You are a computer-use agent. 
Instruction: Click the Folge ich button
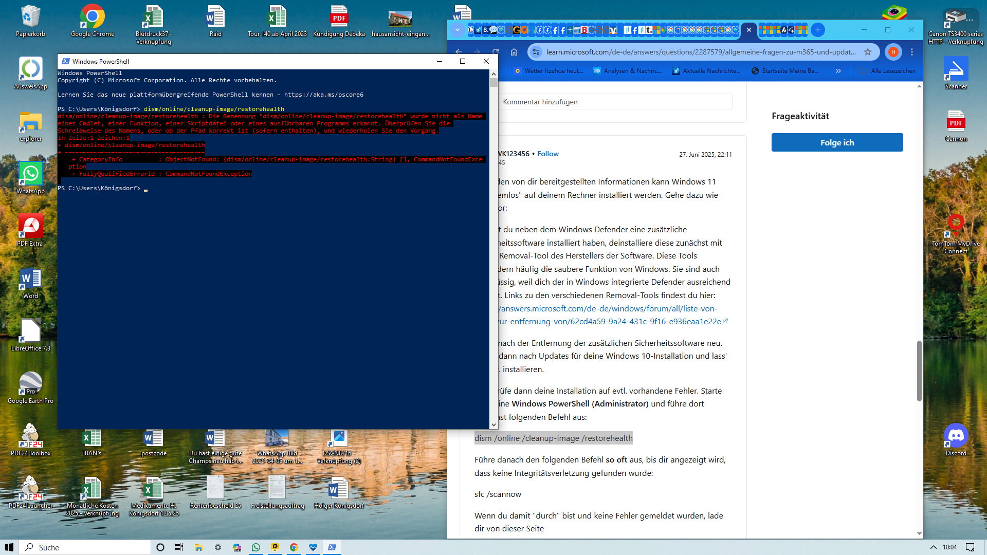point(837,142)
